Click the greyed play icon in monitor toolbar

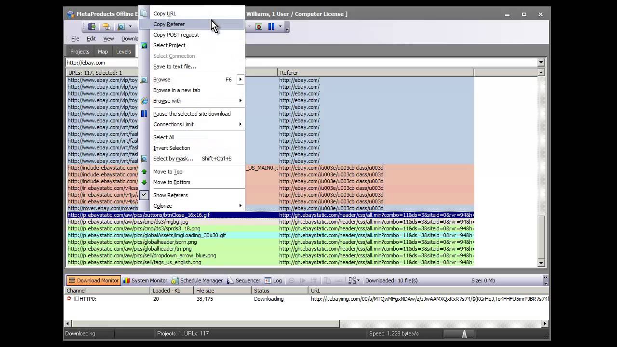[303, 280]
